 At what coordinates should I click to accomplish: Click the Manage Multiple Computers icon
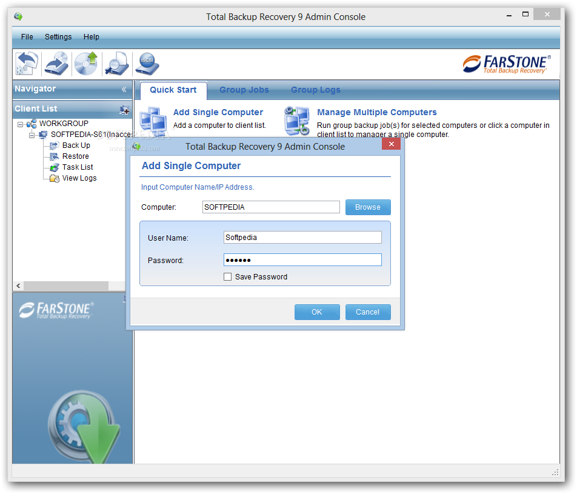(x=296, y=121)
